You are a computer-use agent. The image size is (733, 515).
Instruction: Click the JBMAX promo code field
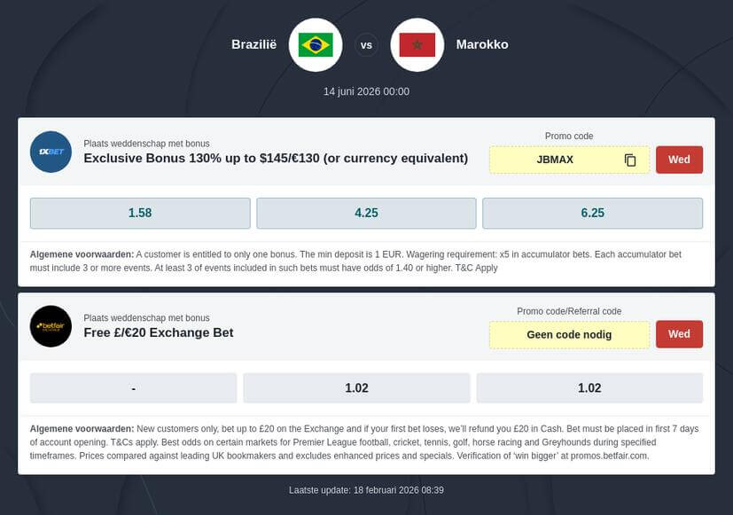coord(554,160)
